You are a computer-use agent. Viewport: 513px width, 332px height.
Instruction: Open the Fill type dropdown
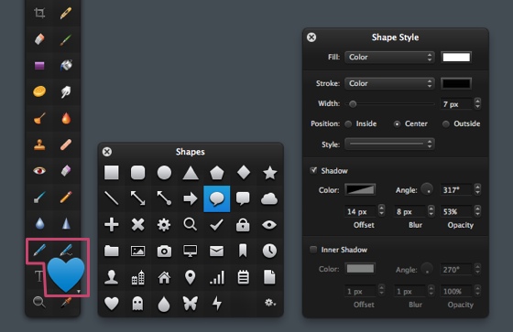coord(389,58)
